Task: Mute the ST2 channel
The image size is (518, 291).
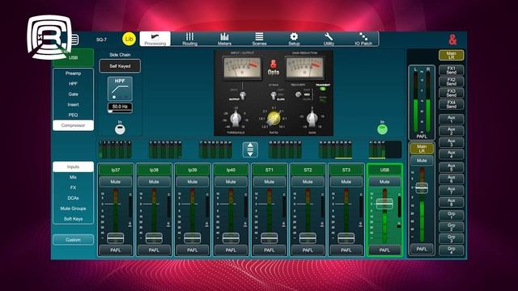Action: pos(308,182)
